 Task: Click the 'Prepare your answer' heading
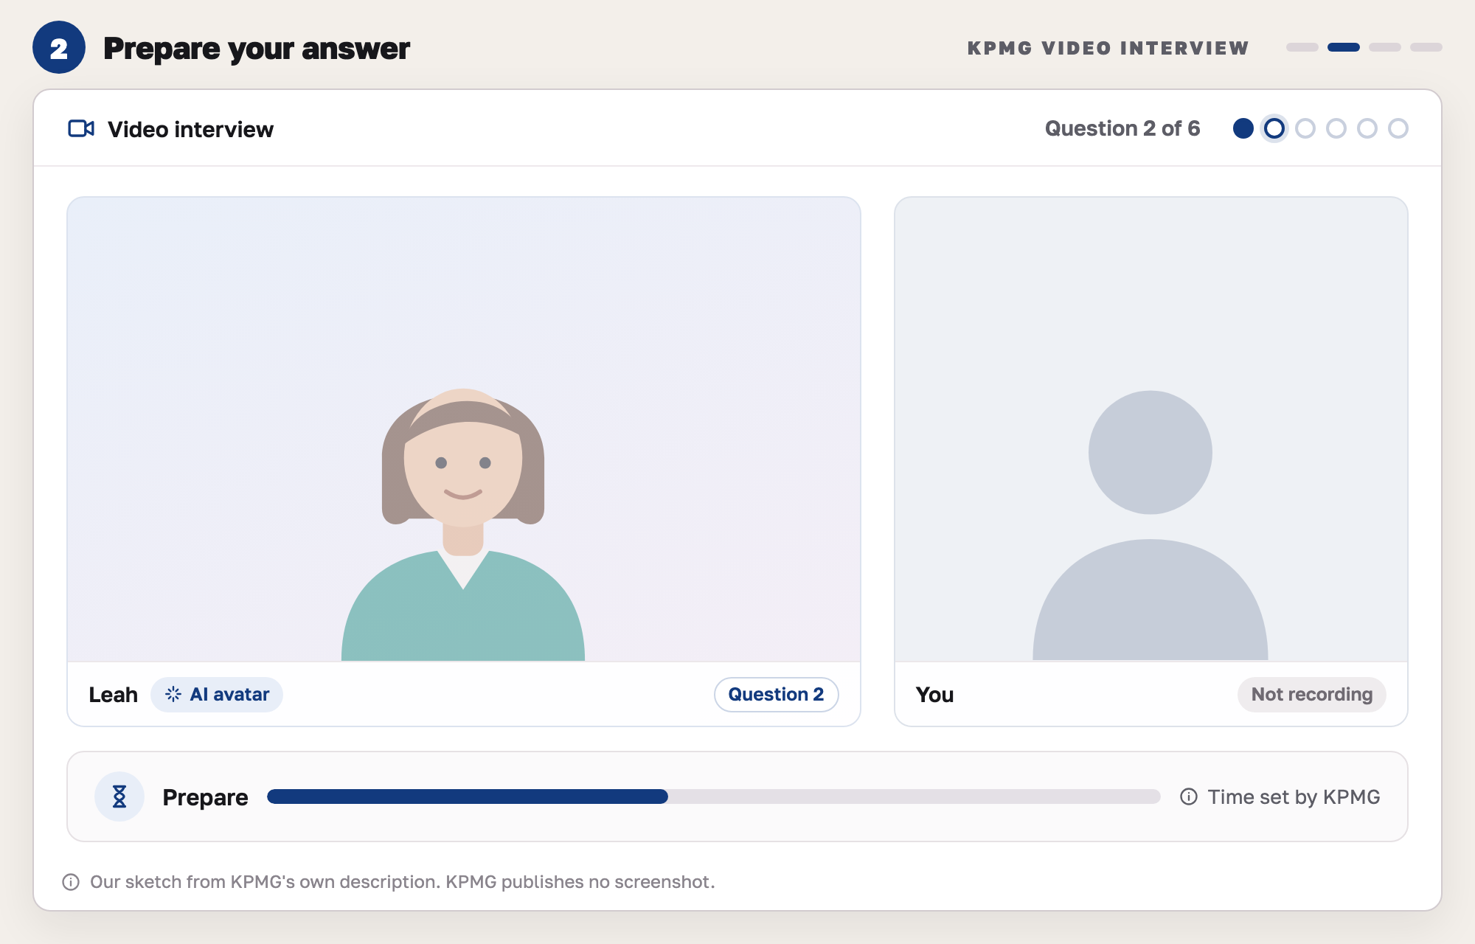[x=257, y=49]
